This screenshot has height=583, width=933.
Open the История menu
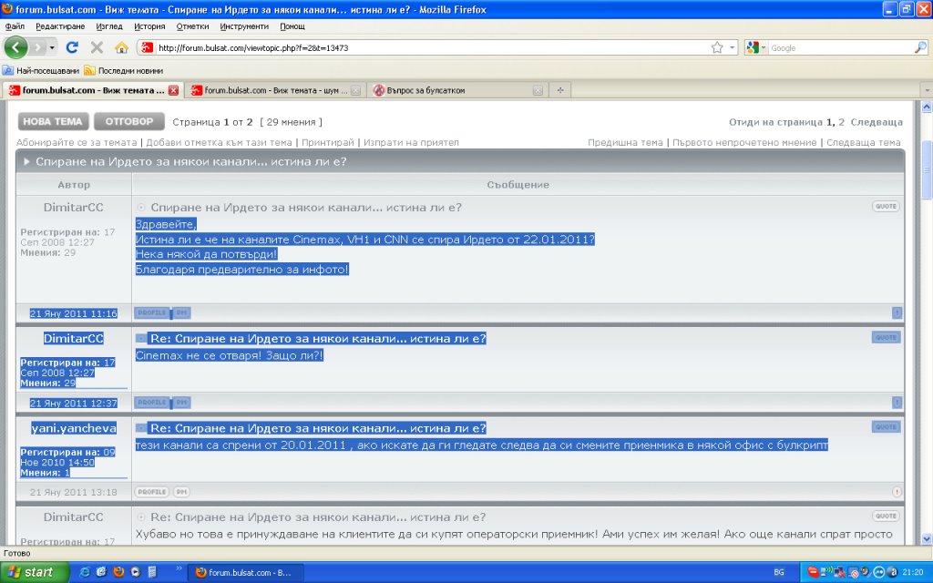tap(149, 26)
